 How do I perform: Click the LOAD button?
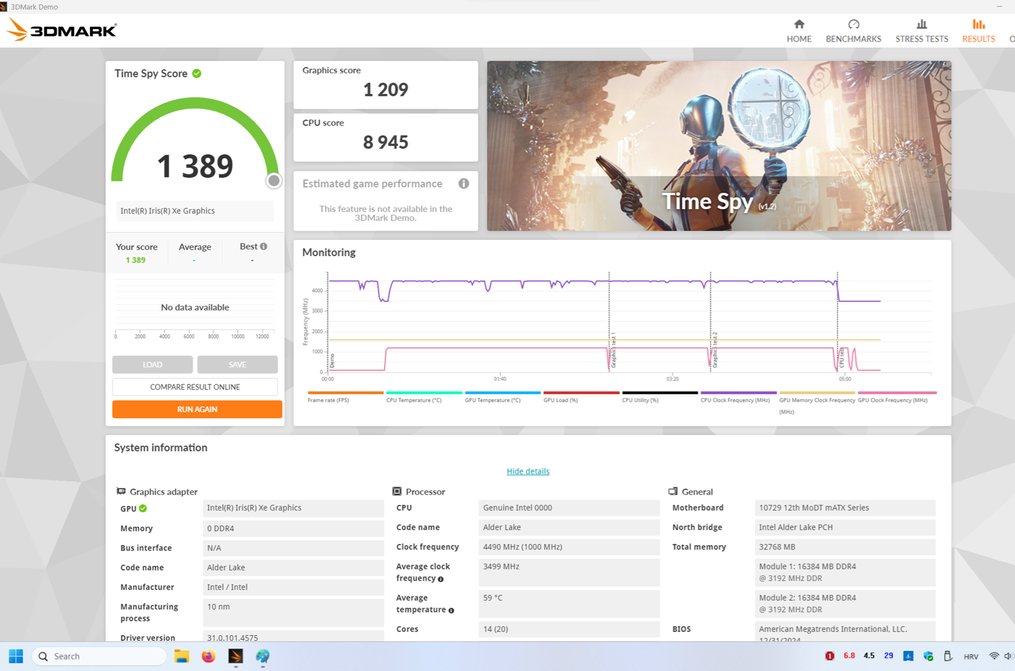pyautogui.click(x=152, y=365)
